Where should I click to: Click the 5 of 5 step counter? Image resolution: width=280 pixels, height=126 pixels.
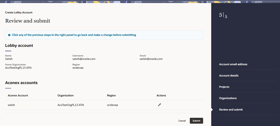(x=223, y=16)
